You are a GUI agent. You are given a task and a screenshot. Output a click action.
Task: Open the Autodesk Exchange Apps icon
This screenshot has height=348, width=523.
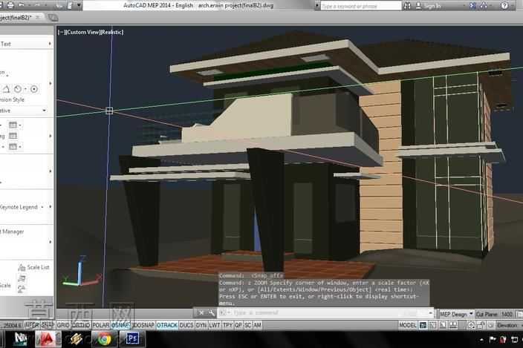tap(472, 5)
